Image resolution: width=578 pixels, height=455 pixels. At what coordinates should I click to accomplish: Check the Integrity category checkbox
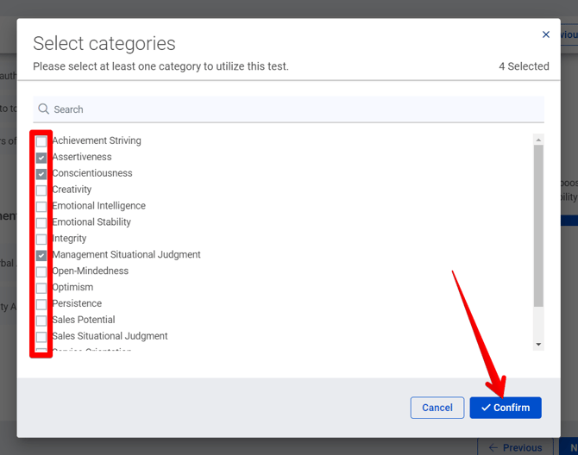[x=41, y=240]
